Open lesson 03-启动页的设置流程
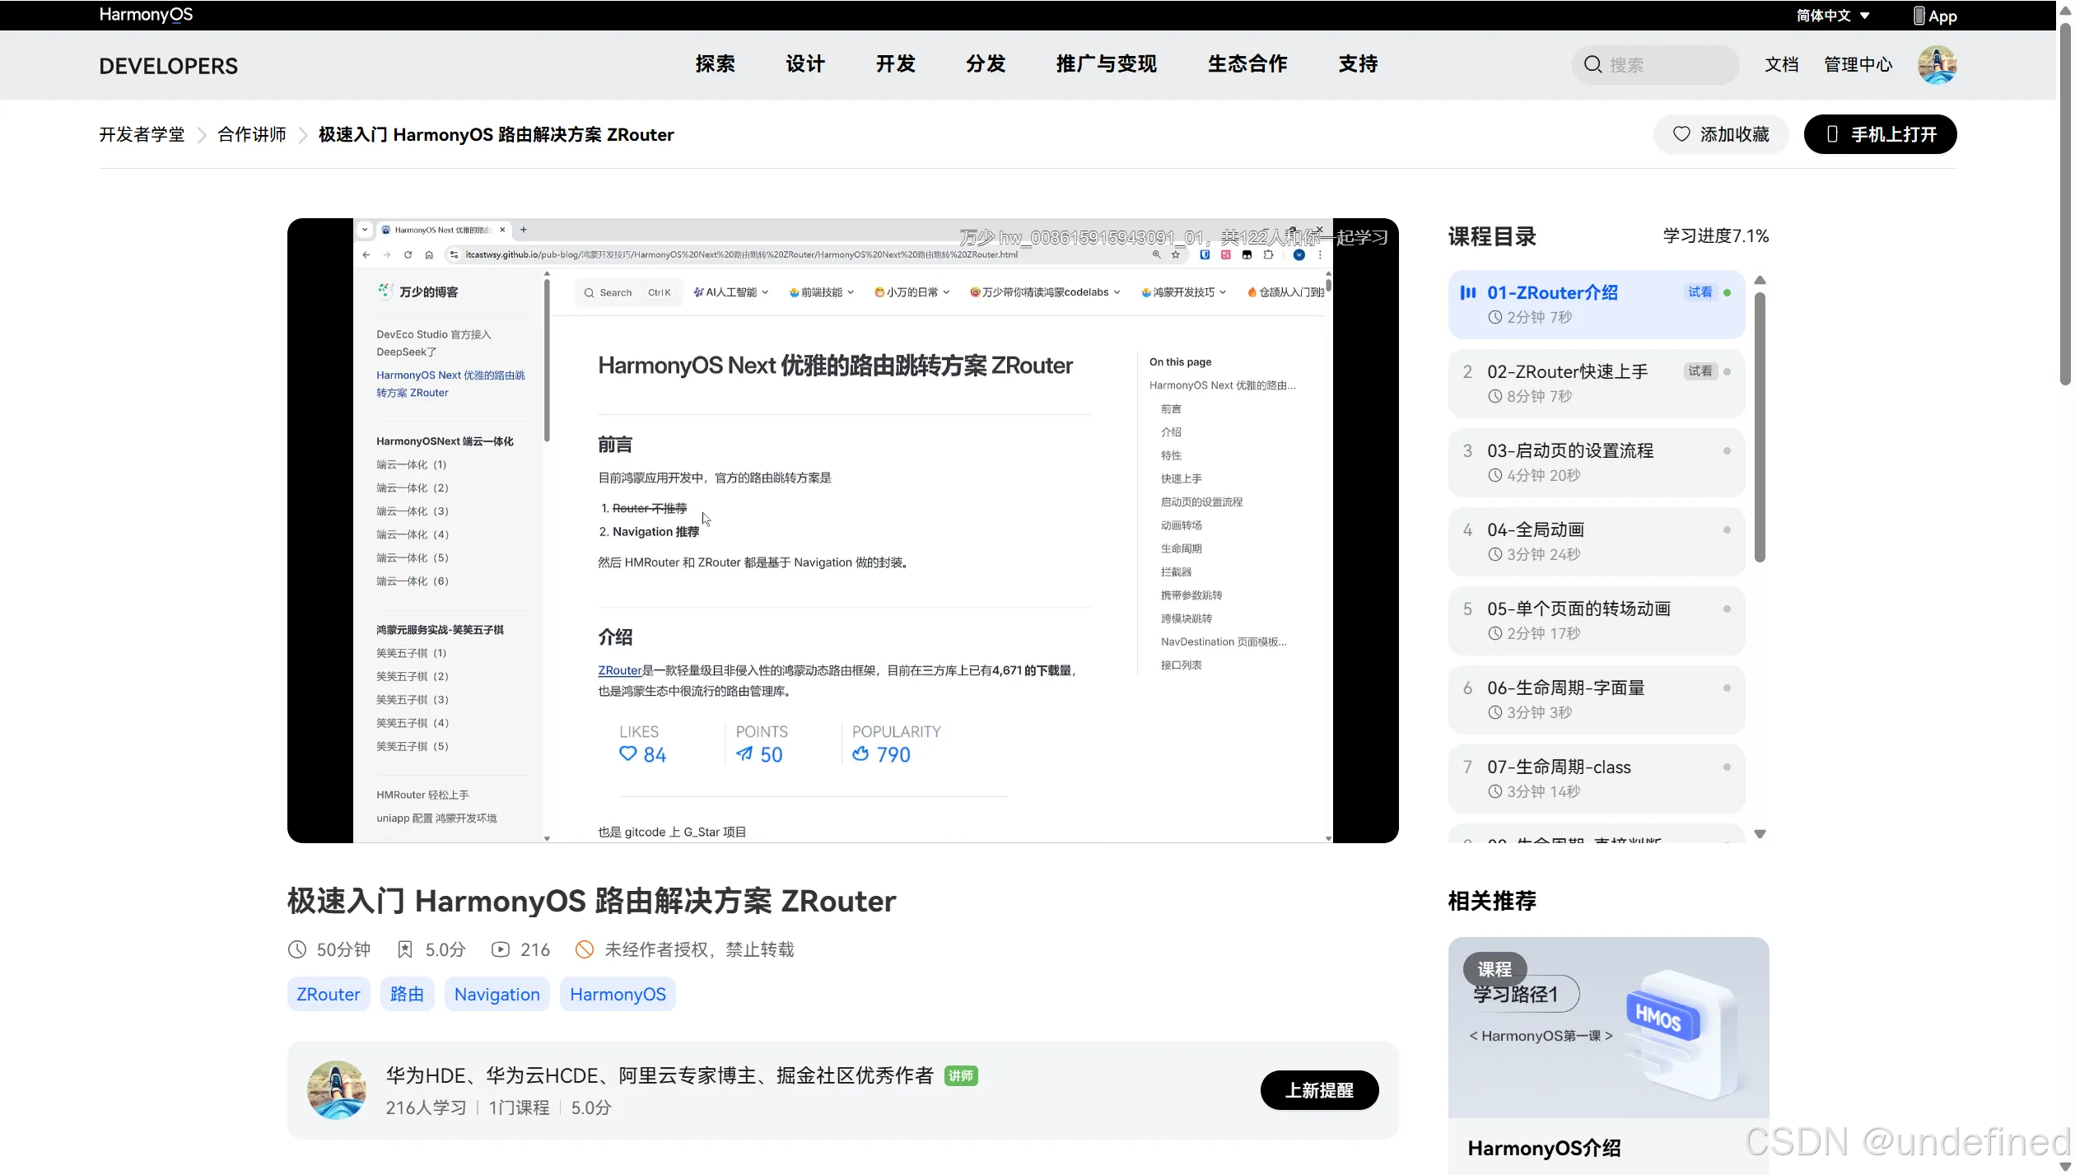Viewport: 2075px width, 1175px height. (x=1596, y=462)
